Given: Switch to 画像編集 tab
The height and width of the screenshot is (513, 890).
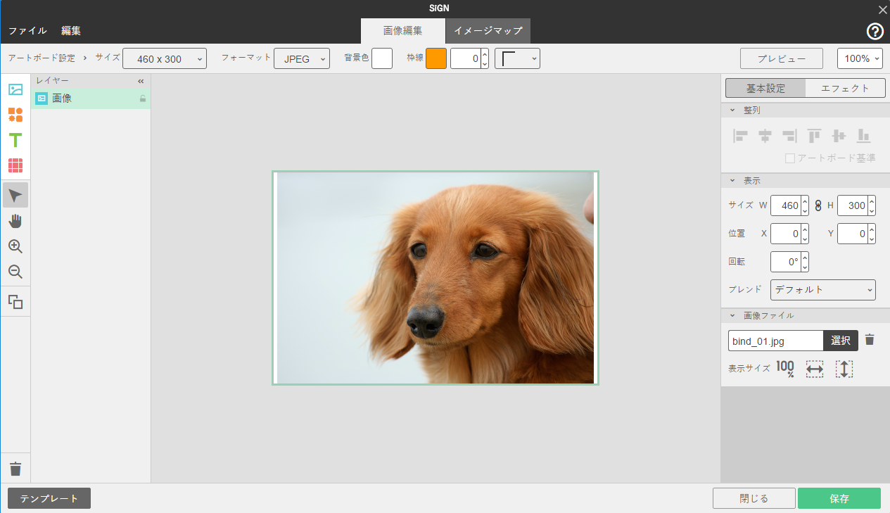Looking at the screenshot, I should (403, 31).
